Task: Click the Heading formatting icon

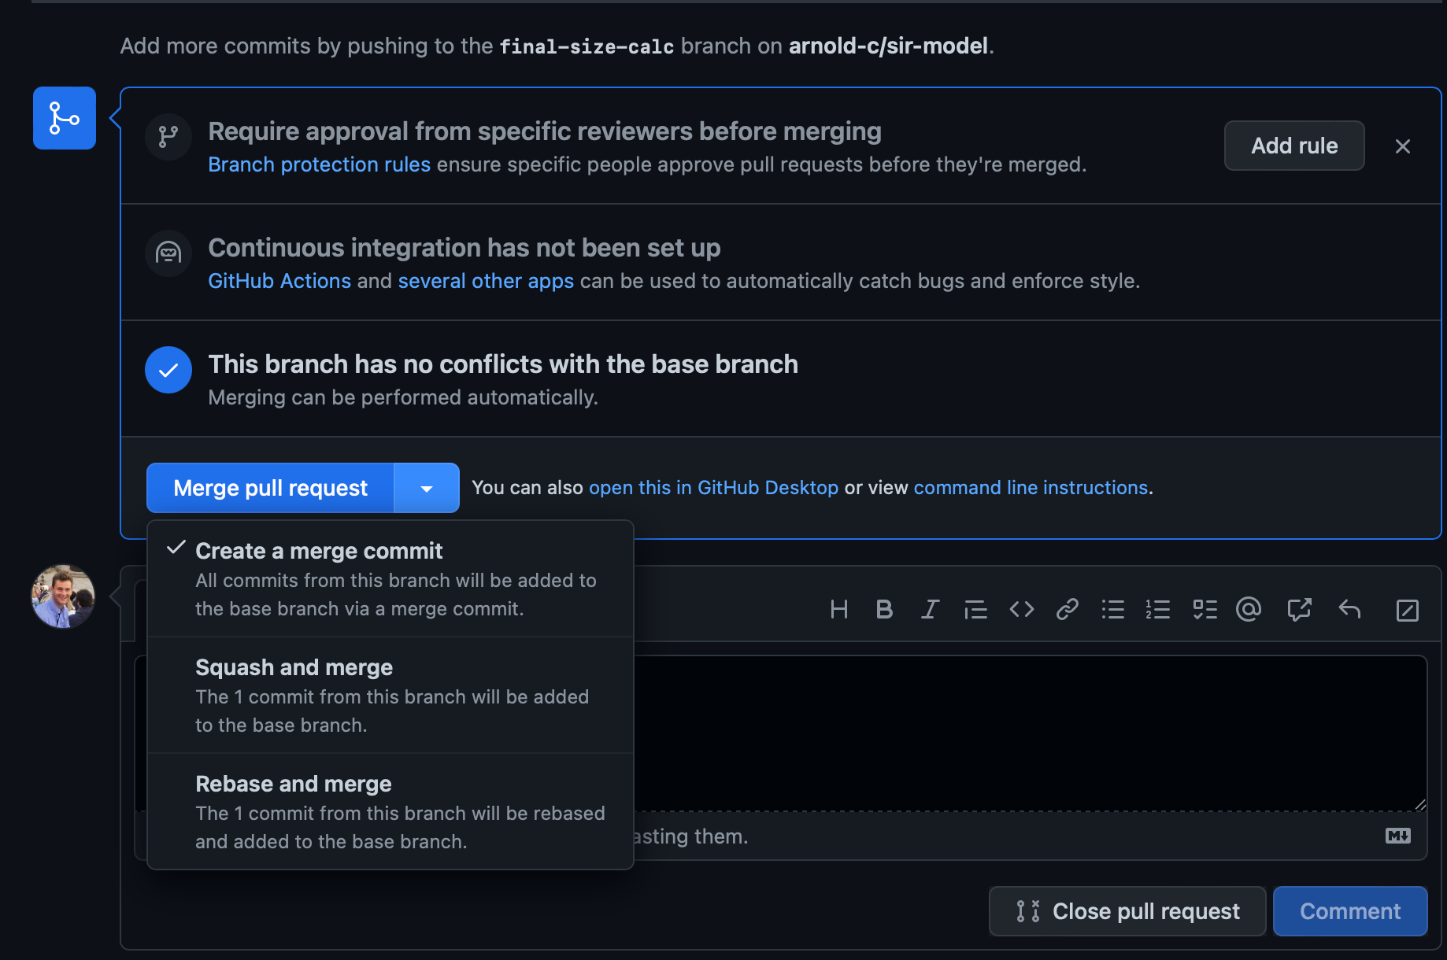Action: [838, 610]
